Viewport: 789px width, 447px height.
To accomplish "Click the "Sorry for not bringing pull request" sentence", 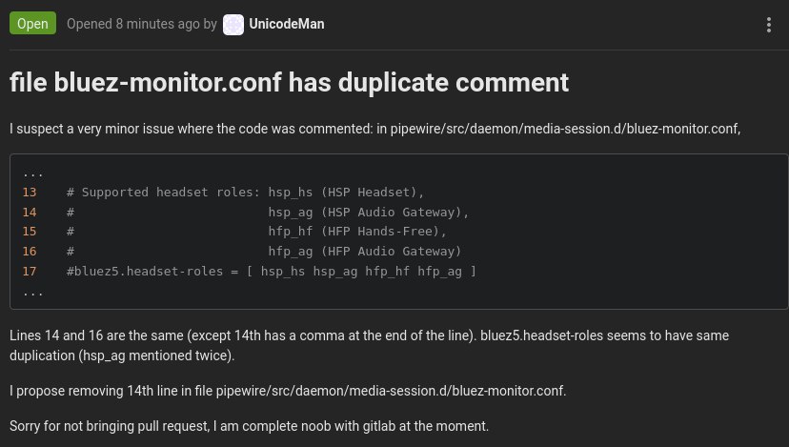I will pyautogui.click(x=249, y=426).
